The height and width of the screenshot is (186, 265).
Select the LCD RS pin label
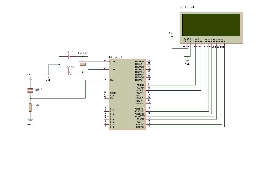[x=196, y=40]
